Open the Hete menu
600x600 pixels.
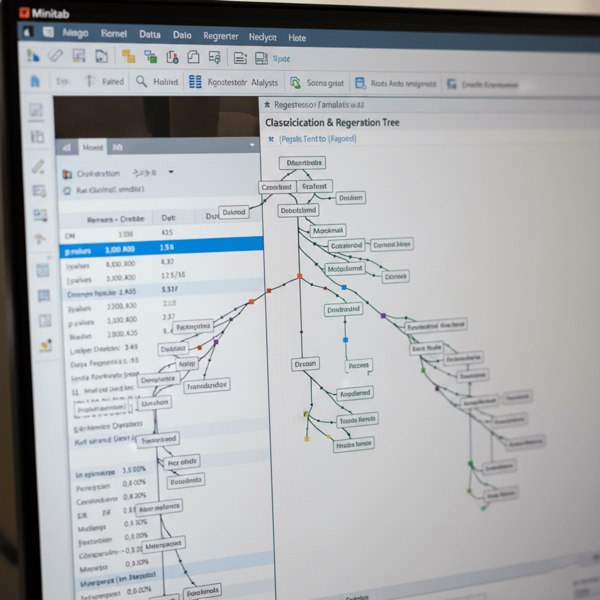pyautogui.click(x=297, y=37)
